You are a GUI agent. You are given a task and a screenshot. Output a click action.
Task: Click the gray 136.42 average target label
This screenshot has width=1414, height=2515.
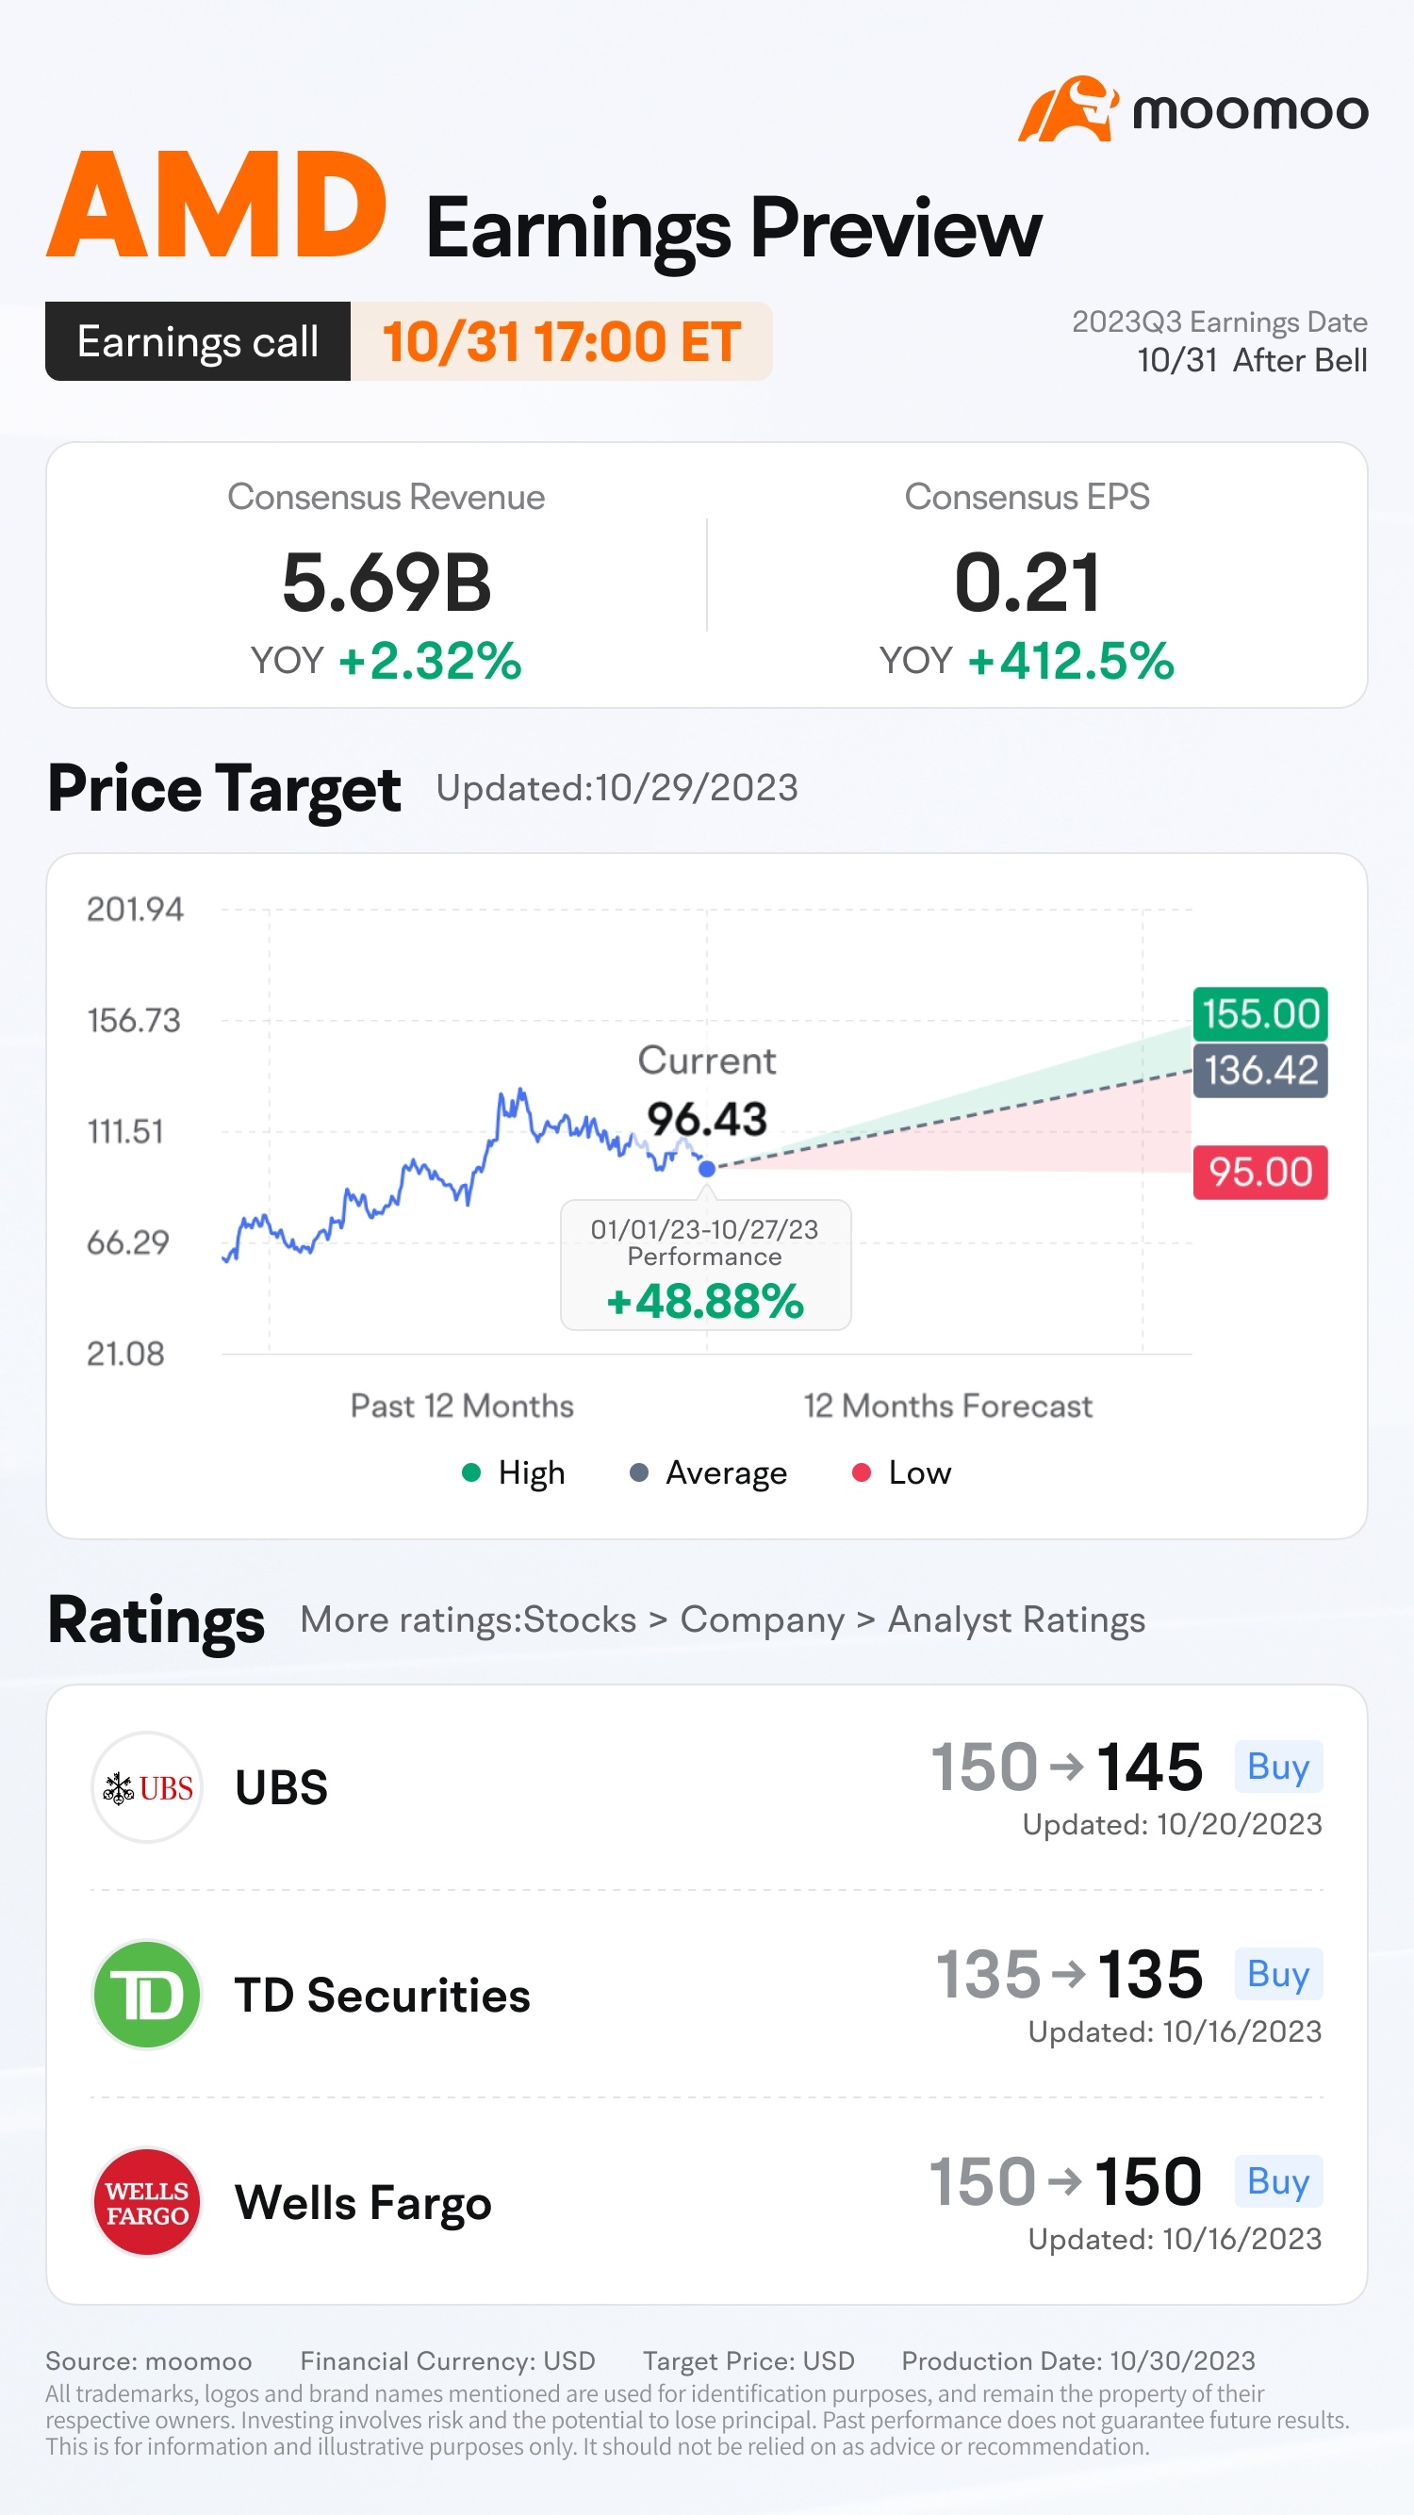click(x=1259, y=1070)
